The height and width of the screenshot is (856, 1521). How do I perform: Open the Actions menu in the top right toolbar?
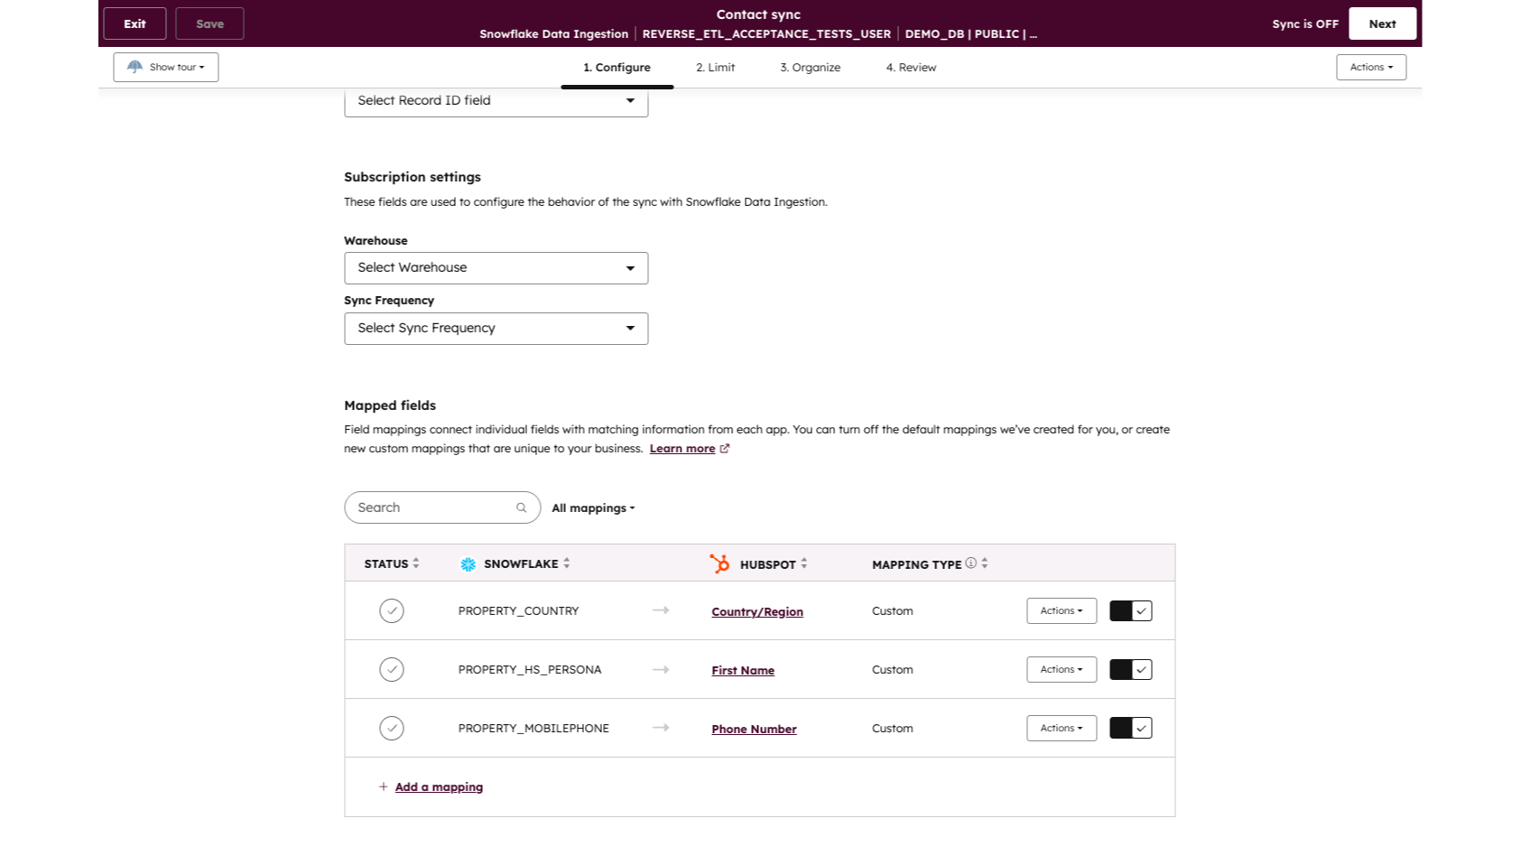(x=1370, y=67)
